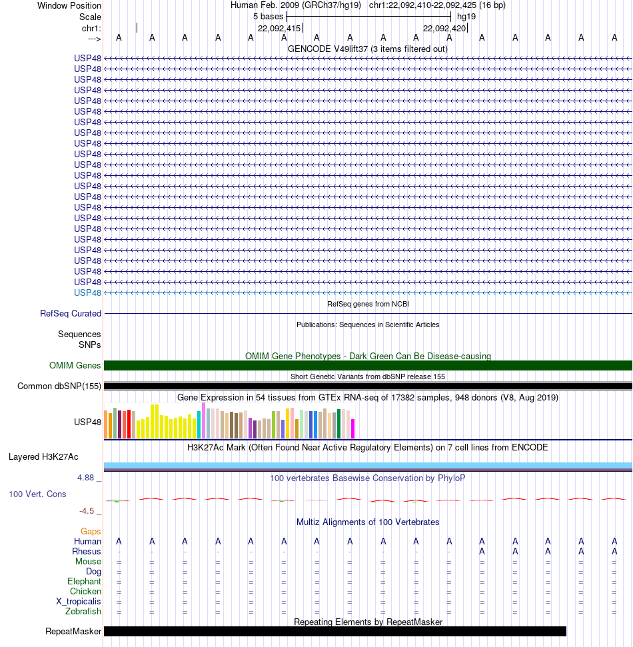Screen dimensions: 633x647
Task: Click the orange Gaps label
Action: pos(91,532)
